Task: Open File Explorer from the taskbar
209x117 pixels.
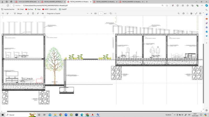Action: (x=55, y=115)
